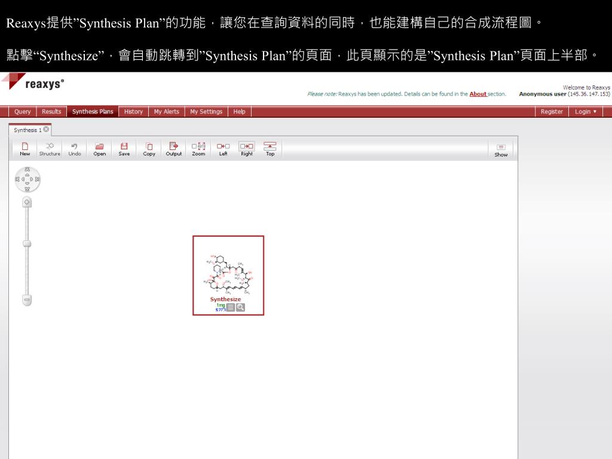Open a saved synthesis plan
The image size is (612, 459).
coord(100,149)
